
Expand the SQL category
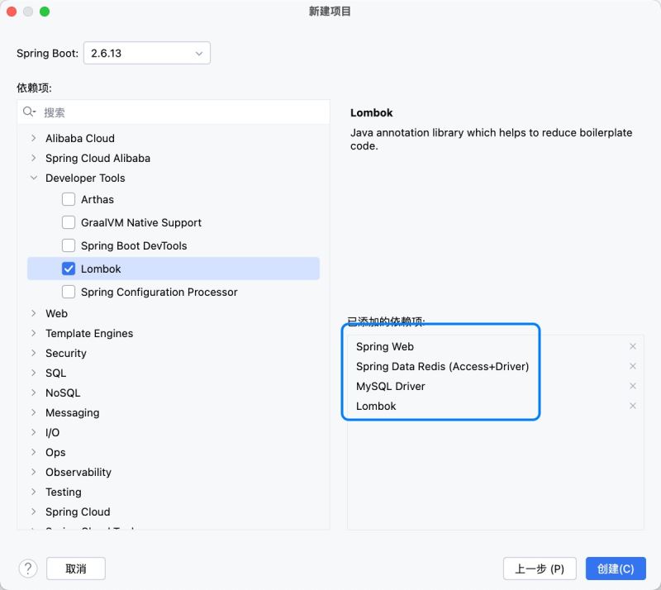click(x=34, y=373)
